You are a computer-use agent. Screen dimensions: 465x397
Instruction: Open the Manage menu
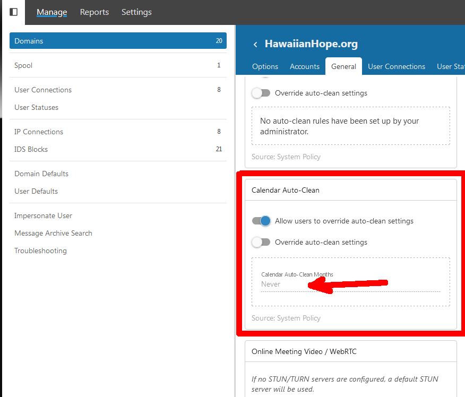coord(51,12)
